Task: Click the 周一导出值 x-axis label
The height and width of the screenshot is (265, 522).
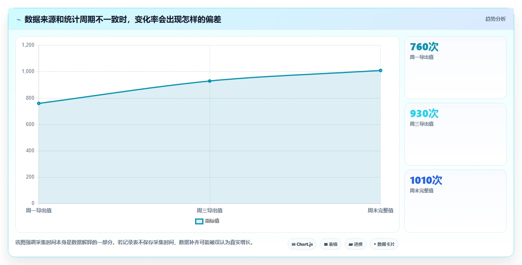Action: 39,211
